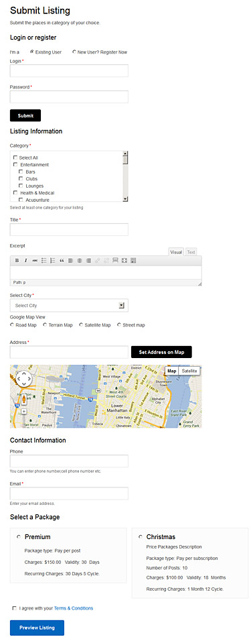This screenshot has height=637, width=251.
Task: Click into the listing Title field
Action: tap(69, 229)
